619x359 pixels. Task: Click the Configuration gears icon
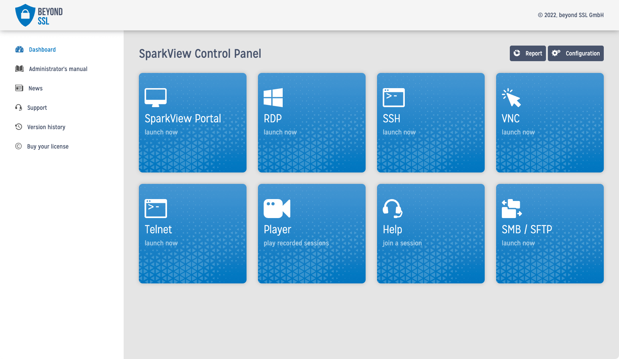556,53
